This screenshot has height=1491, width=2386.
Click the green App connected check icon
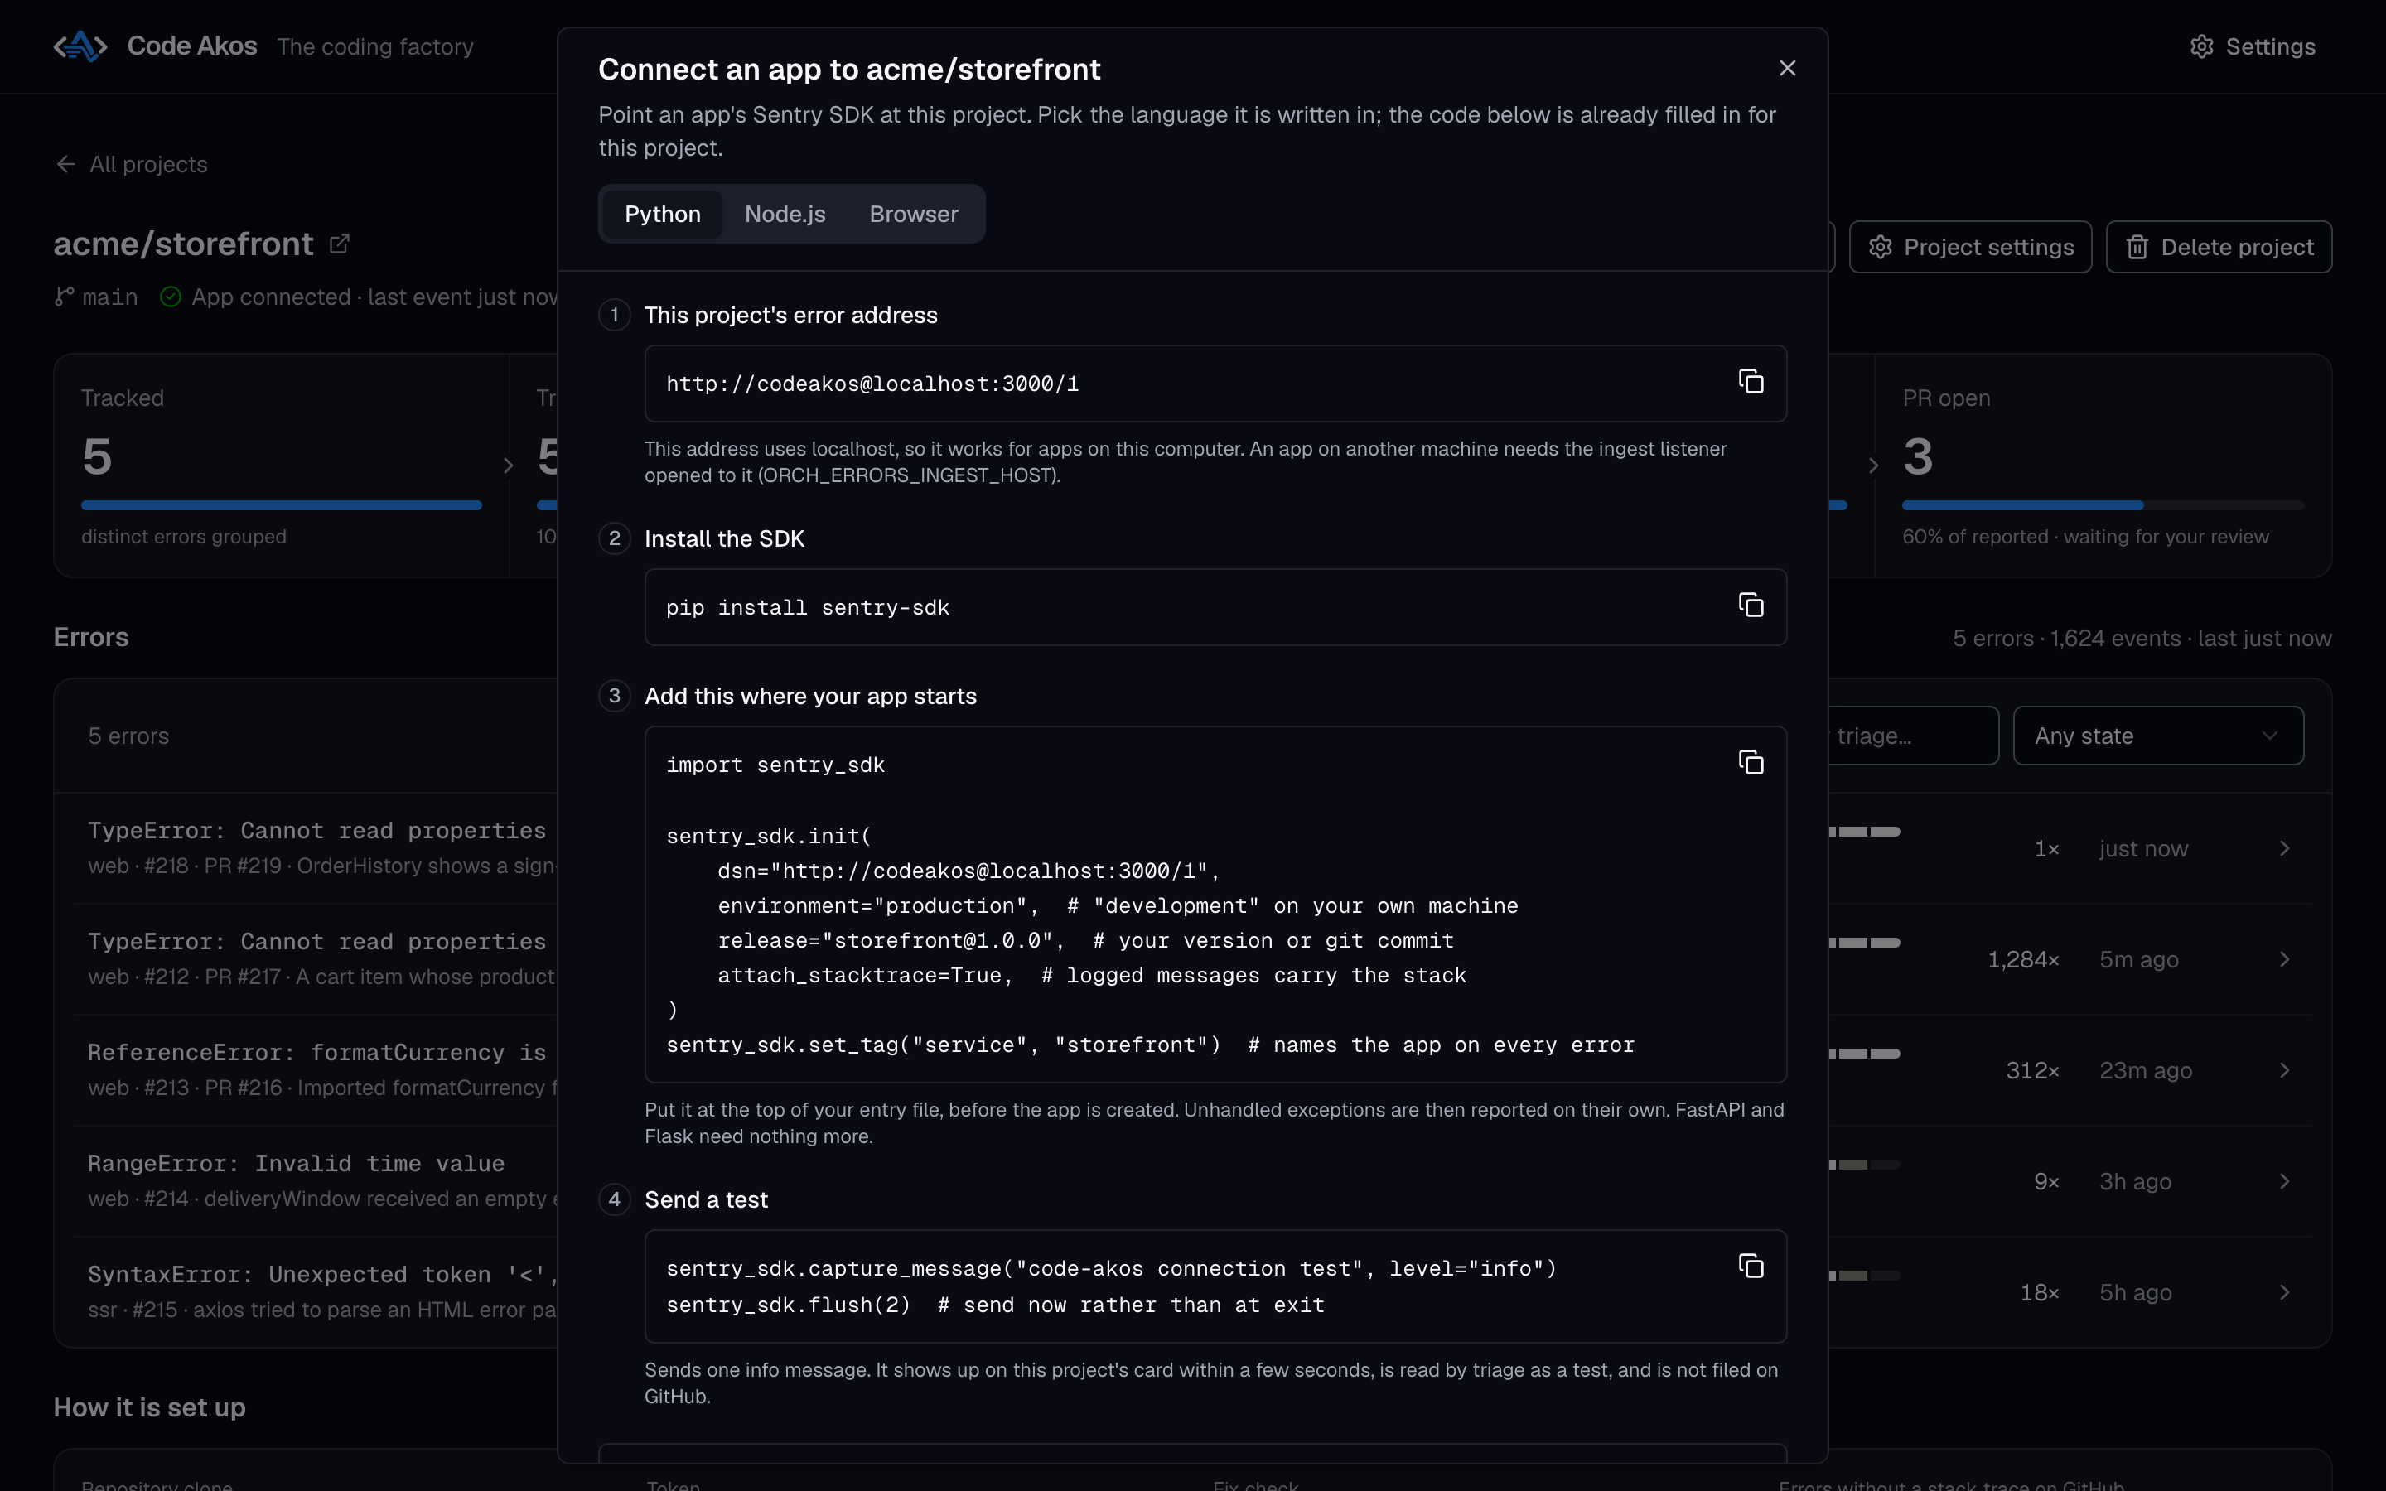coord(171,297)
